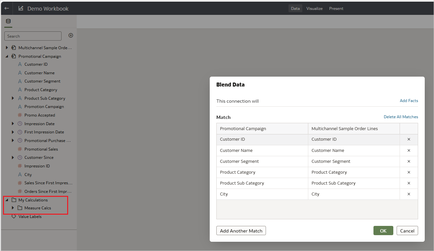The image size is (434, 251).
Task: Click the Add Facts link
Action: (409, 100)
